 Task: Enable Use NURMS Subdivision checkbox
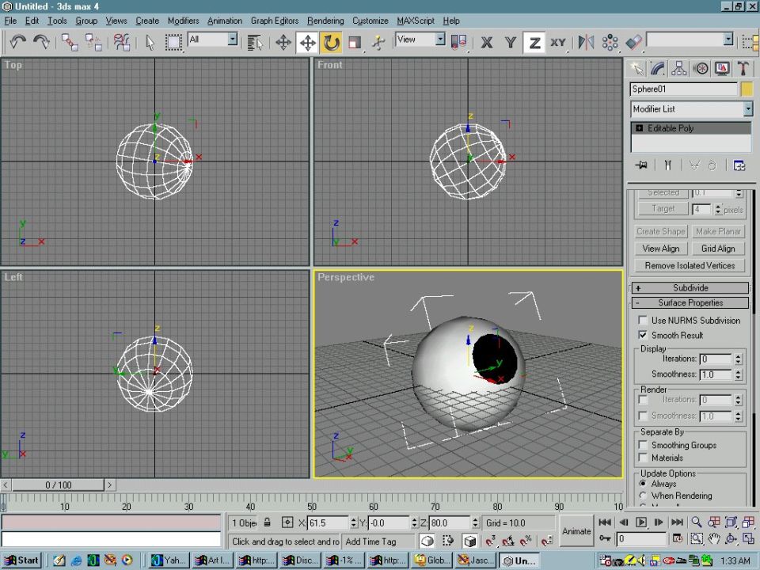click(x=643, y=321)
